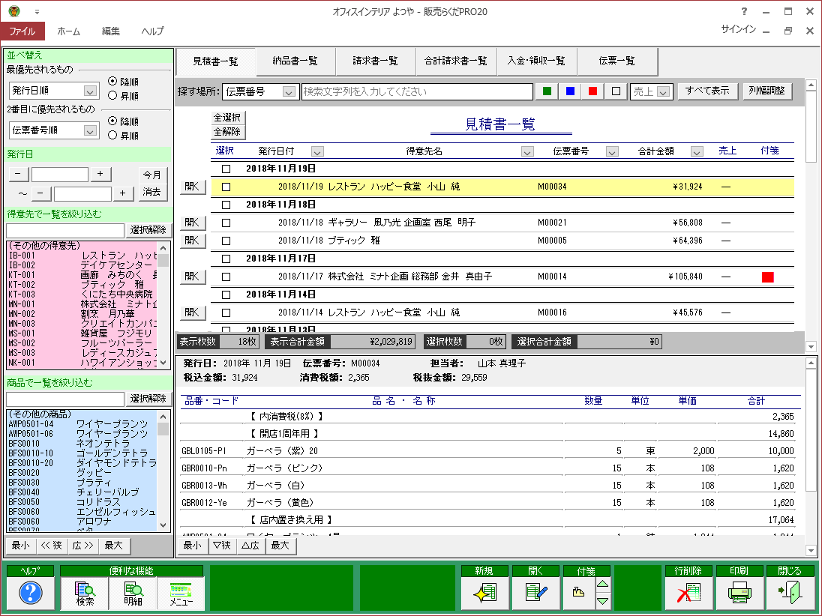
Task: Switch to the 納品書一覧 tab
Action: tap(295, 61)
